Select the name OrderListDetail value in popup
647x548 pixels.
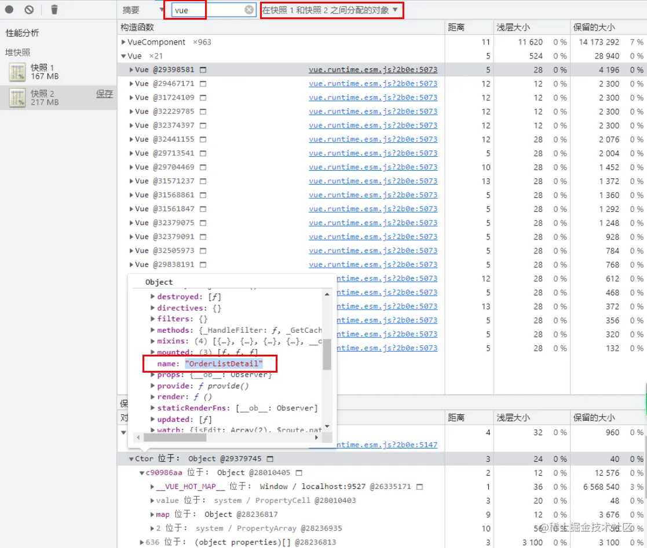tap(224, 363)
